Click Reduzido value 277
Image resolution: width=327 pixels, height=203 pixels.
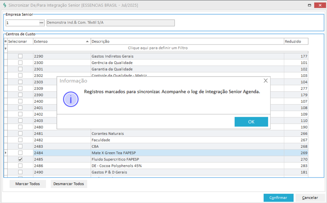[x=296, y=88]
